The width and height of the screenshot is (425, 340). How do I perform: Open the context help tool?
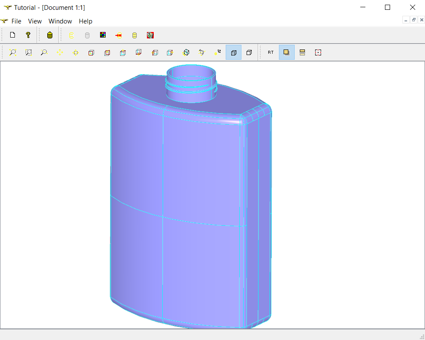point(28,35)
